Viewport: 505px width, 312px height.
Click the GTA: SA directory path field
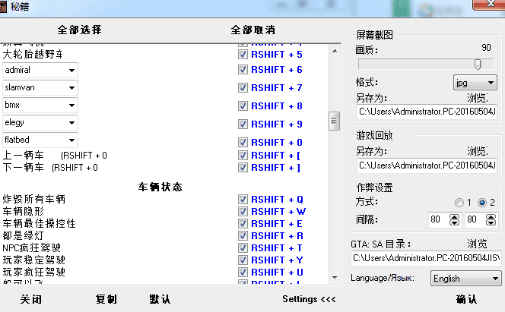tap(426, 258)
